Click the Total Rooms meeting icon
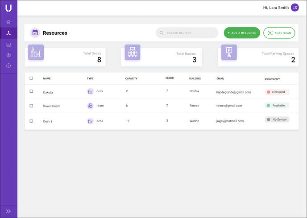This screenshot has height=218, width=307. [x=133, y=53]
